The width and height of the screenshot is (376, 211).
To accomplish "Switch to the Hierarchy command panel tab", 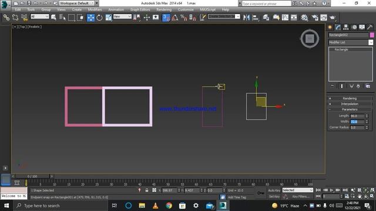I will coord(346,27).
